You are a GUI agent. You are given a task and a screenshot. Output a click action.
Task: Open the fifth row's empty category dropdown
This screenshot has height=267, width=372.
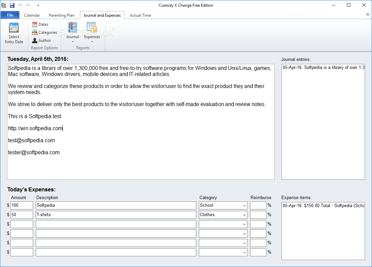tap(244, 243)
